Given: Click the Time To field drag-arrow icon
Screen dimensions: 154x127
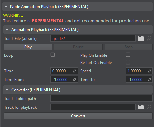Looking at the screenshot, I should pyautogui.click(x=149, y=80).
